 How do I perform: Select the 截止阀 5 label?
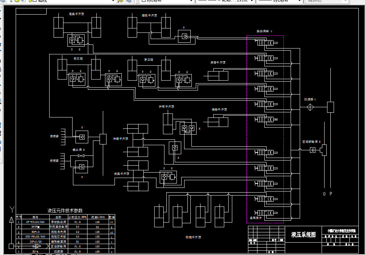[x=78, y=150]
